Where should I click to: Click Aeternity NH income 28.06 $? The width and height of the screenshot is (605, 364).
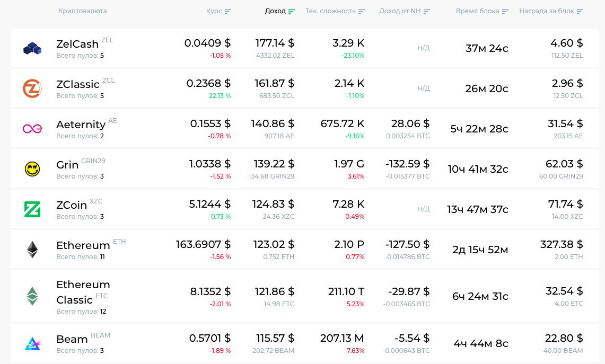tap(410, 123)
